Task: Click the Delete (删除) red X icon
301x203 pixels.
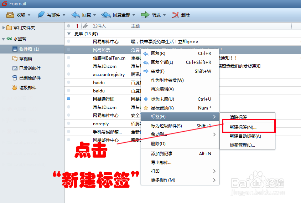Action: click(x=175, y=15)
